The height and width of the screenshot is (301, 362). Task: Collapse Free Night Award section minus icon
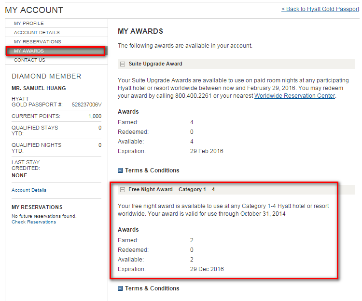pyautogui.click(x=123, y=190)
